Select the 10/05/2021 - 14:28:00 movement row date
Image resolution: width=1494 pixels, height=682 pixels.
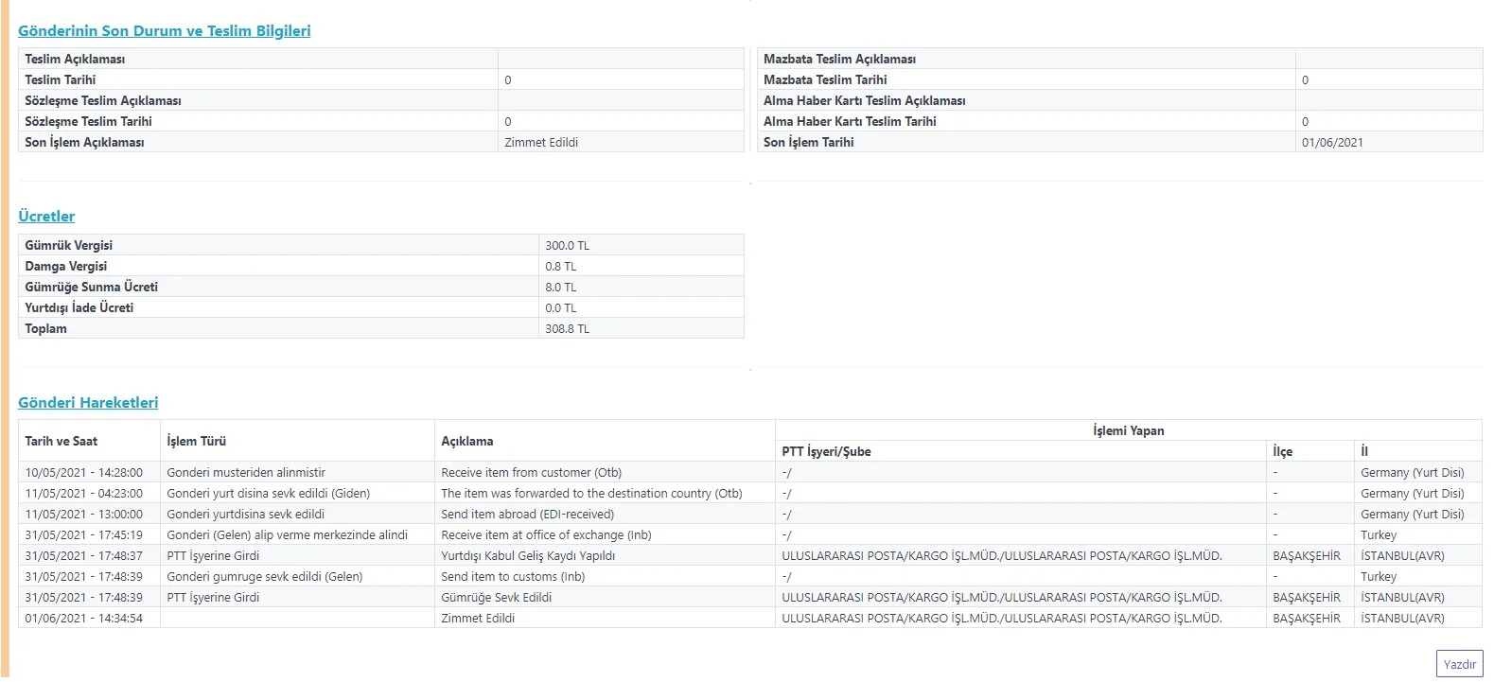tap(83, 473)
